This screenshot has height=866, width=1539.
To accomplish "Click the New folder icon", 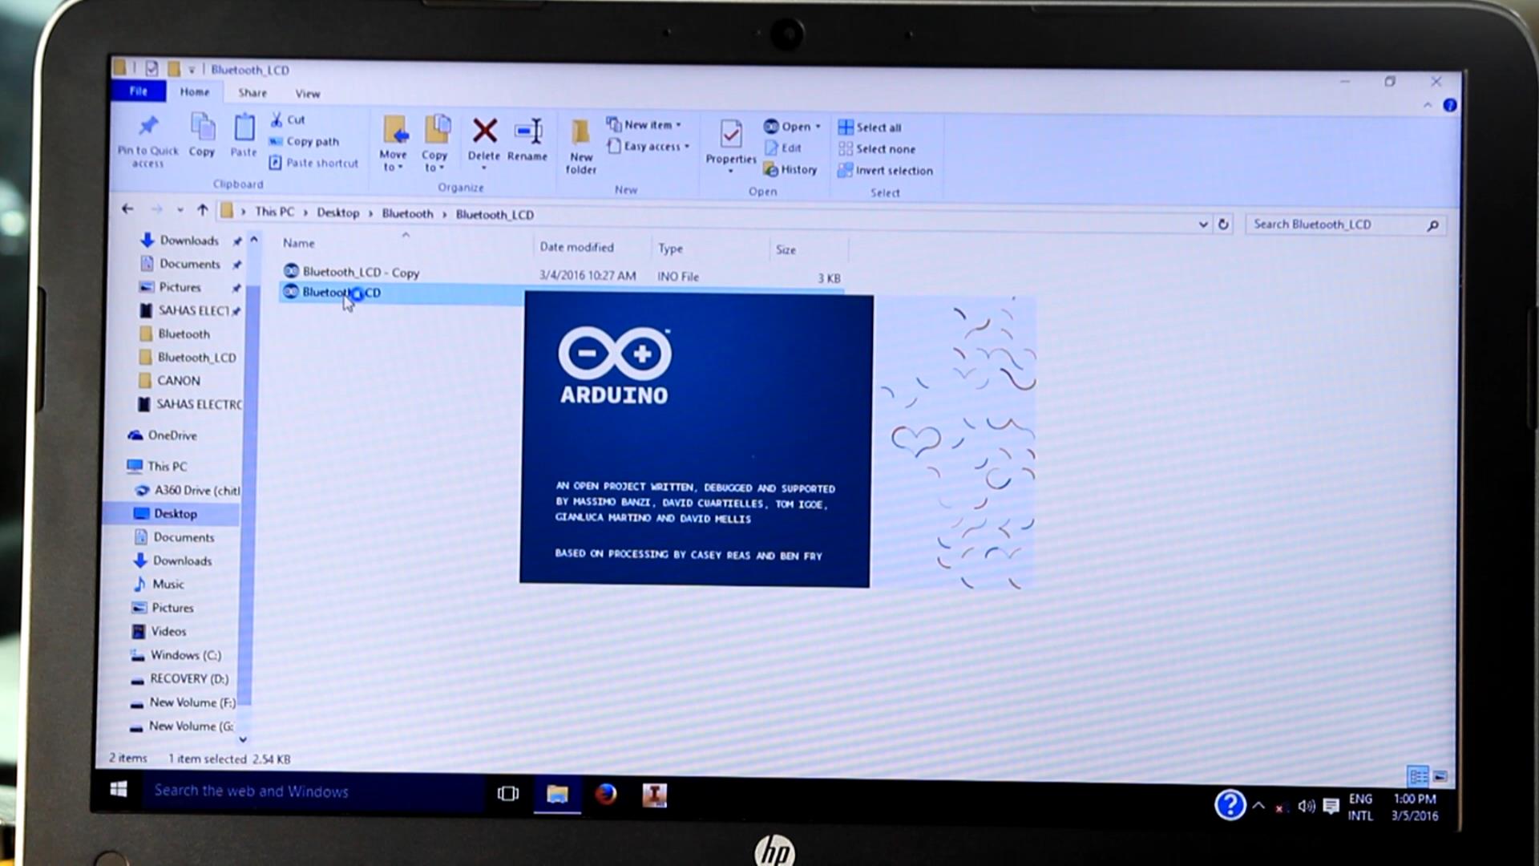I will click(x=580, y=132).
